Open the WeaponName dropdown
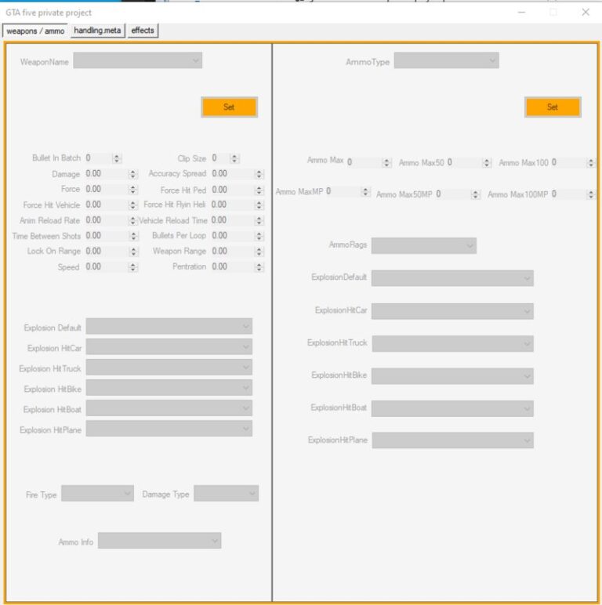Screen dimensions: 602x605 coord(137,61)
